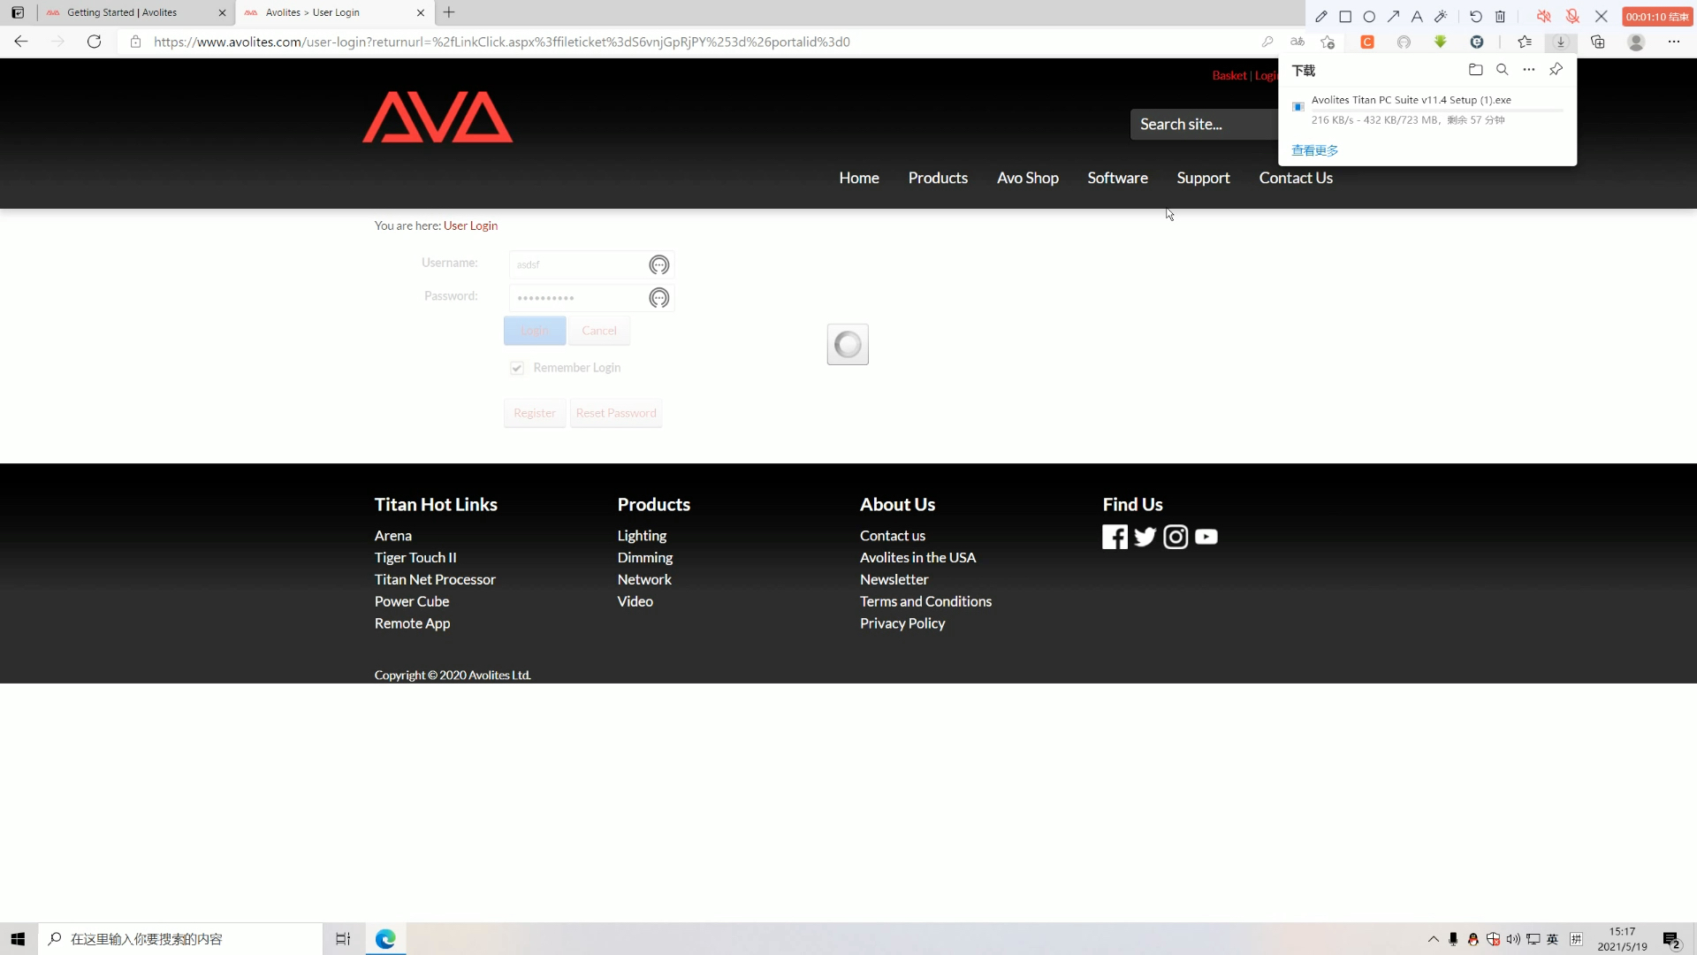The width and height of the screenshot is (1697, 955).
Task: Open the Avolites Facebook page icon
Action: (x=1115, y=537)
